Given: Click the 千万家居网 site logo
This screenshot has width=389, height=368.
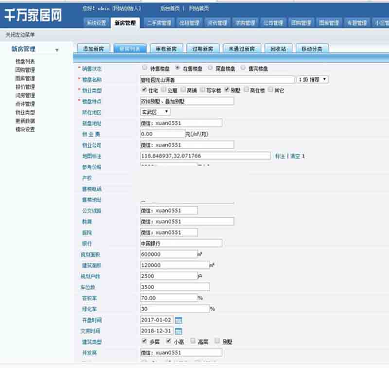Looking at the screenshot, I should point(34,15).
